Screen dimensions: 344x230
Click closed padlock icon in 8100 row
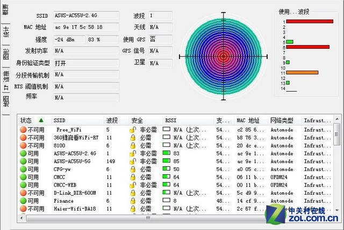point(133,145)
